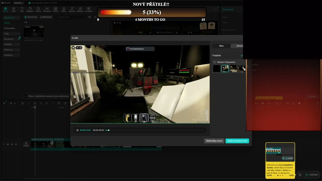The image size is (322, 181).
Task: Click the '1 kapitola' label
Action: [216, 55]
